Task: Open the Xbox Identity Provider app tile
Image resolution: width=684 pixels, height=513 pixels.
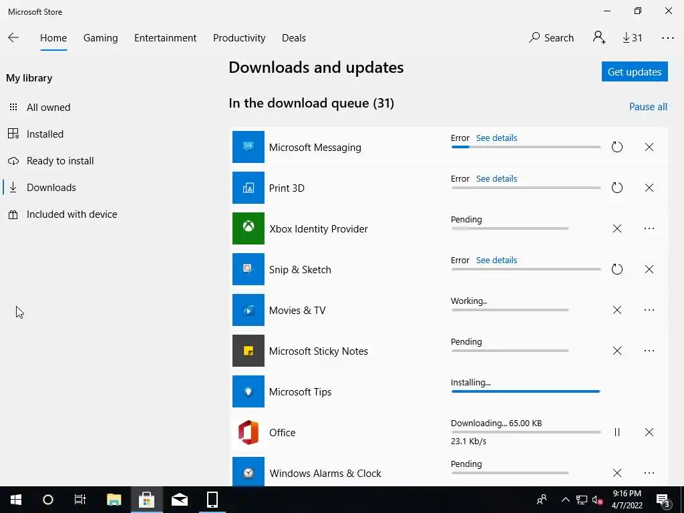Action: pyautogui.click(x=248, y=228)
